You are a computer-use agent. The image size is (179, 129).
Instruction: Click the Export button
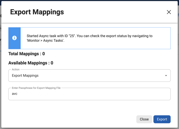pos(162,119)
